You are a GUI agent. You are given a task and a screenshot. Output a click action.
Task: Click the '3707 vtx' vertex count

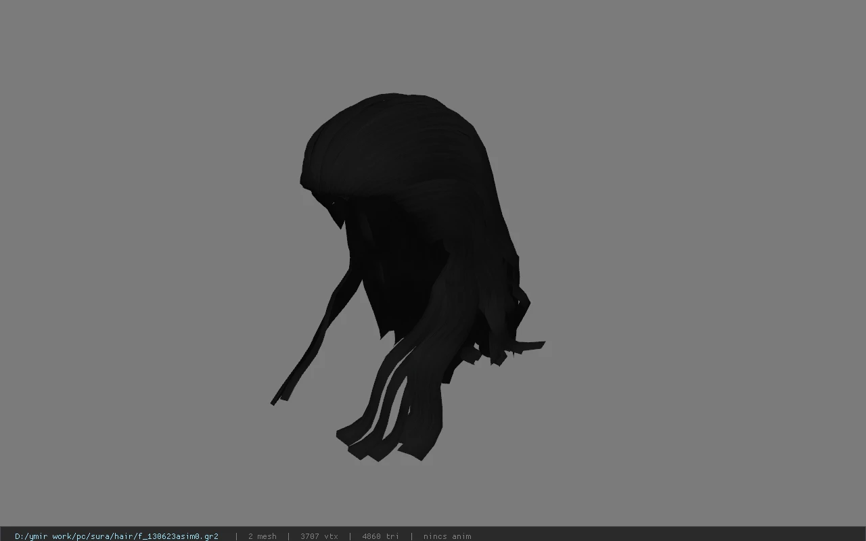pos(319,536)
